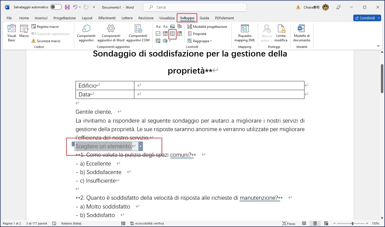Switch to the Progettazione tab
This screenshot has height=227, width=385.
(x=65, y=18)
